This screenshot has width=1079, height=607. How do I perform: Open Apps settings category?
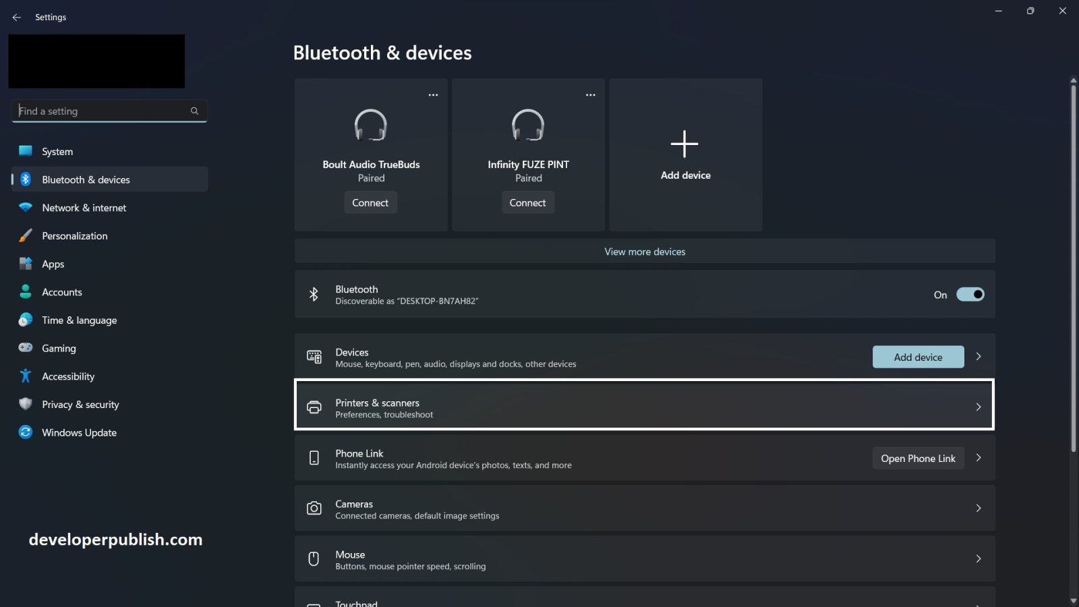coord(109,264)
